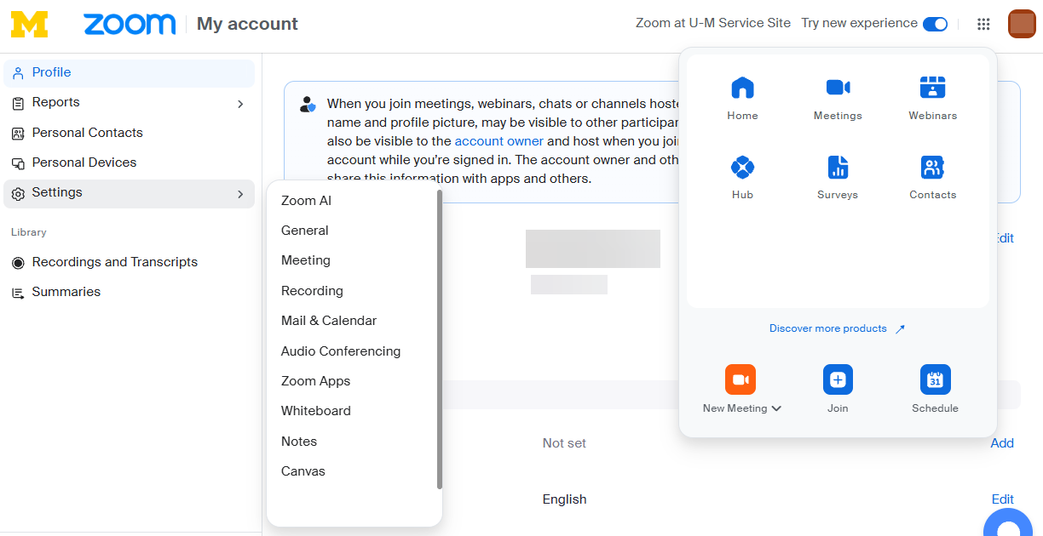Viewport: 1043px width, 536px height.
Task: Click the Settings gear icon in sidebar
Action: (18, 194)
